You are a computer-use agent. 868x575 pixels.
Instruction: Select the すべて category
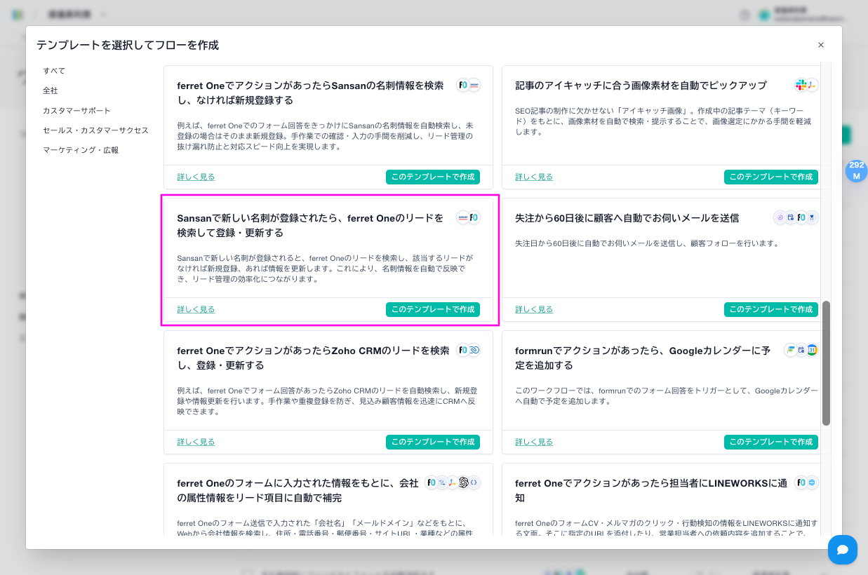(x=54, y=71)
